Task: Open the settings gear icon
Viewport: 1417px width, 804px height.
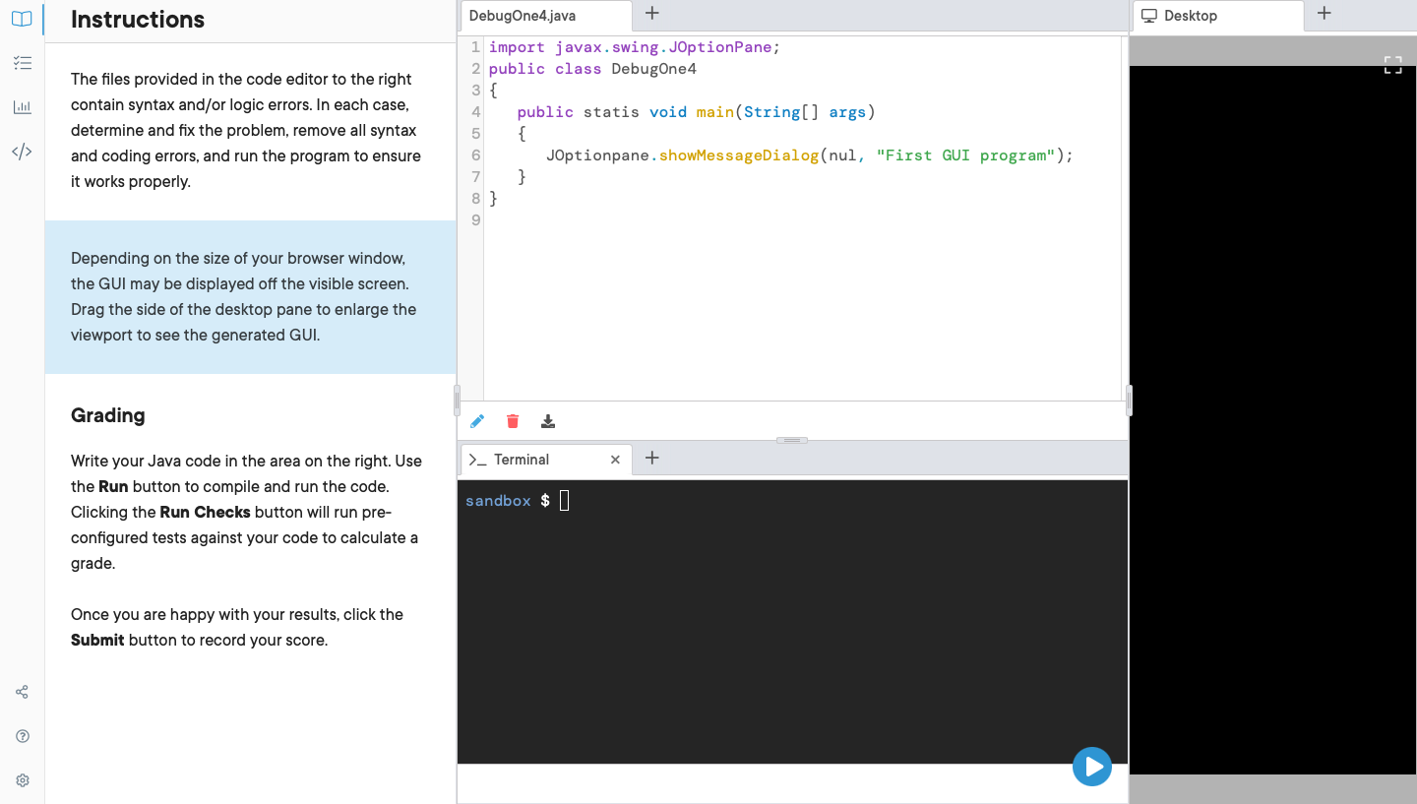Action: point(22,779)
